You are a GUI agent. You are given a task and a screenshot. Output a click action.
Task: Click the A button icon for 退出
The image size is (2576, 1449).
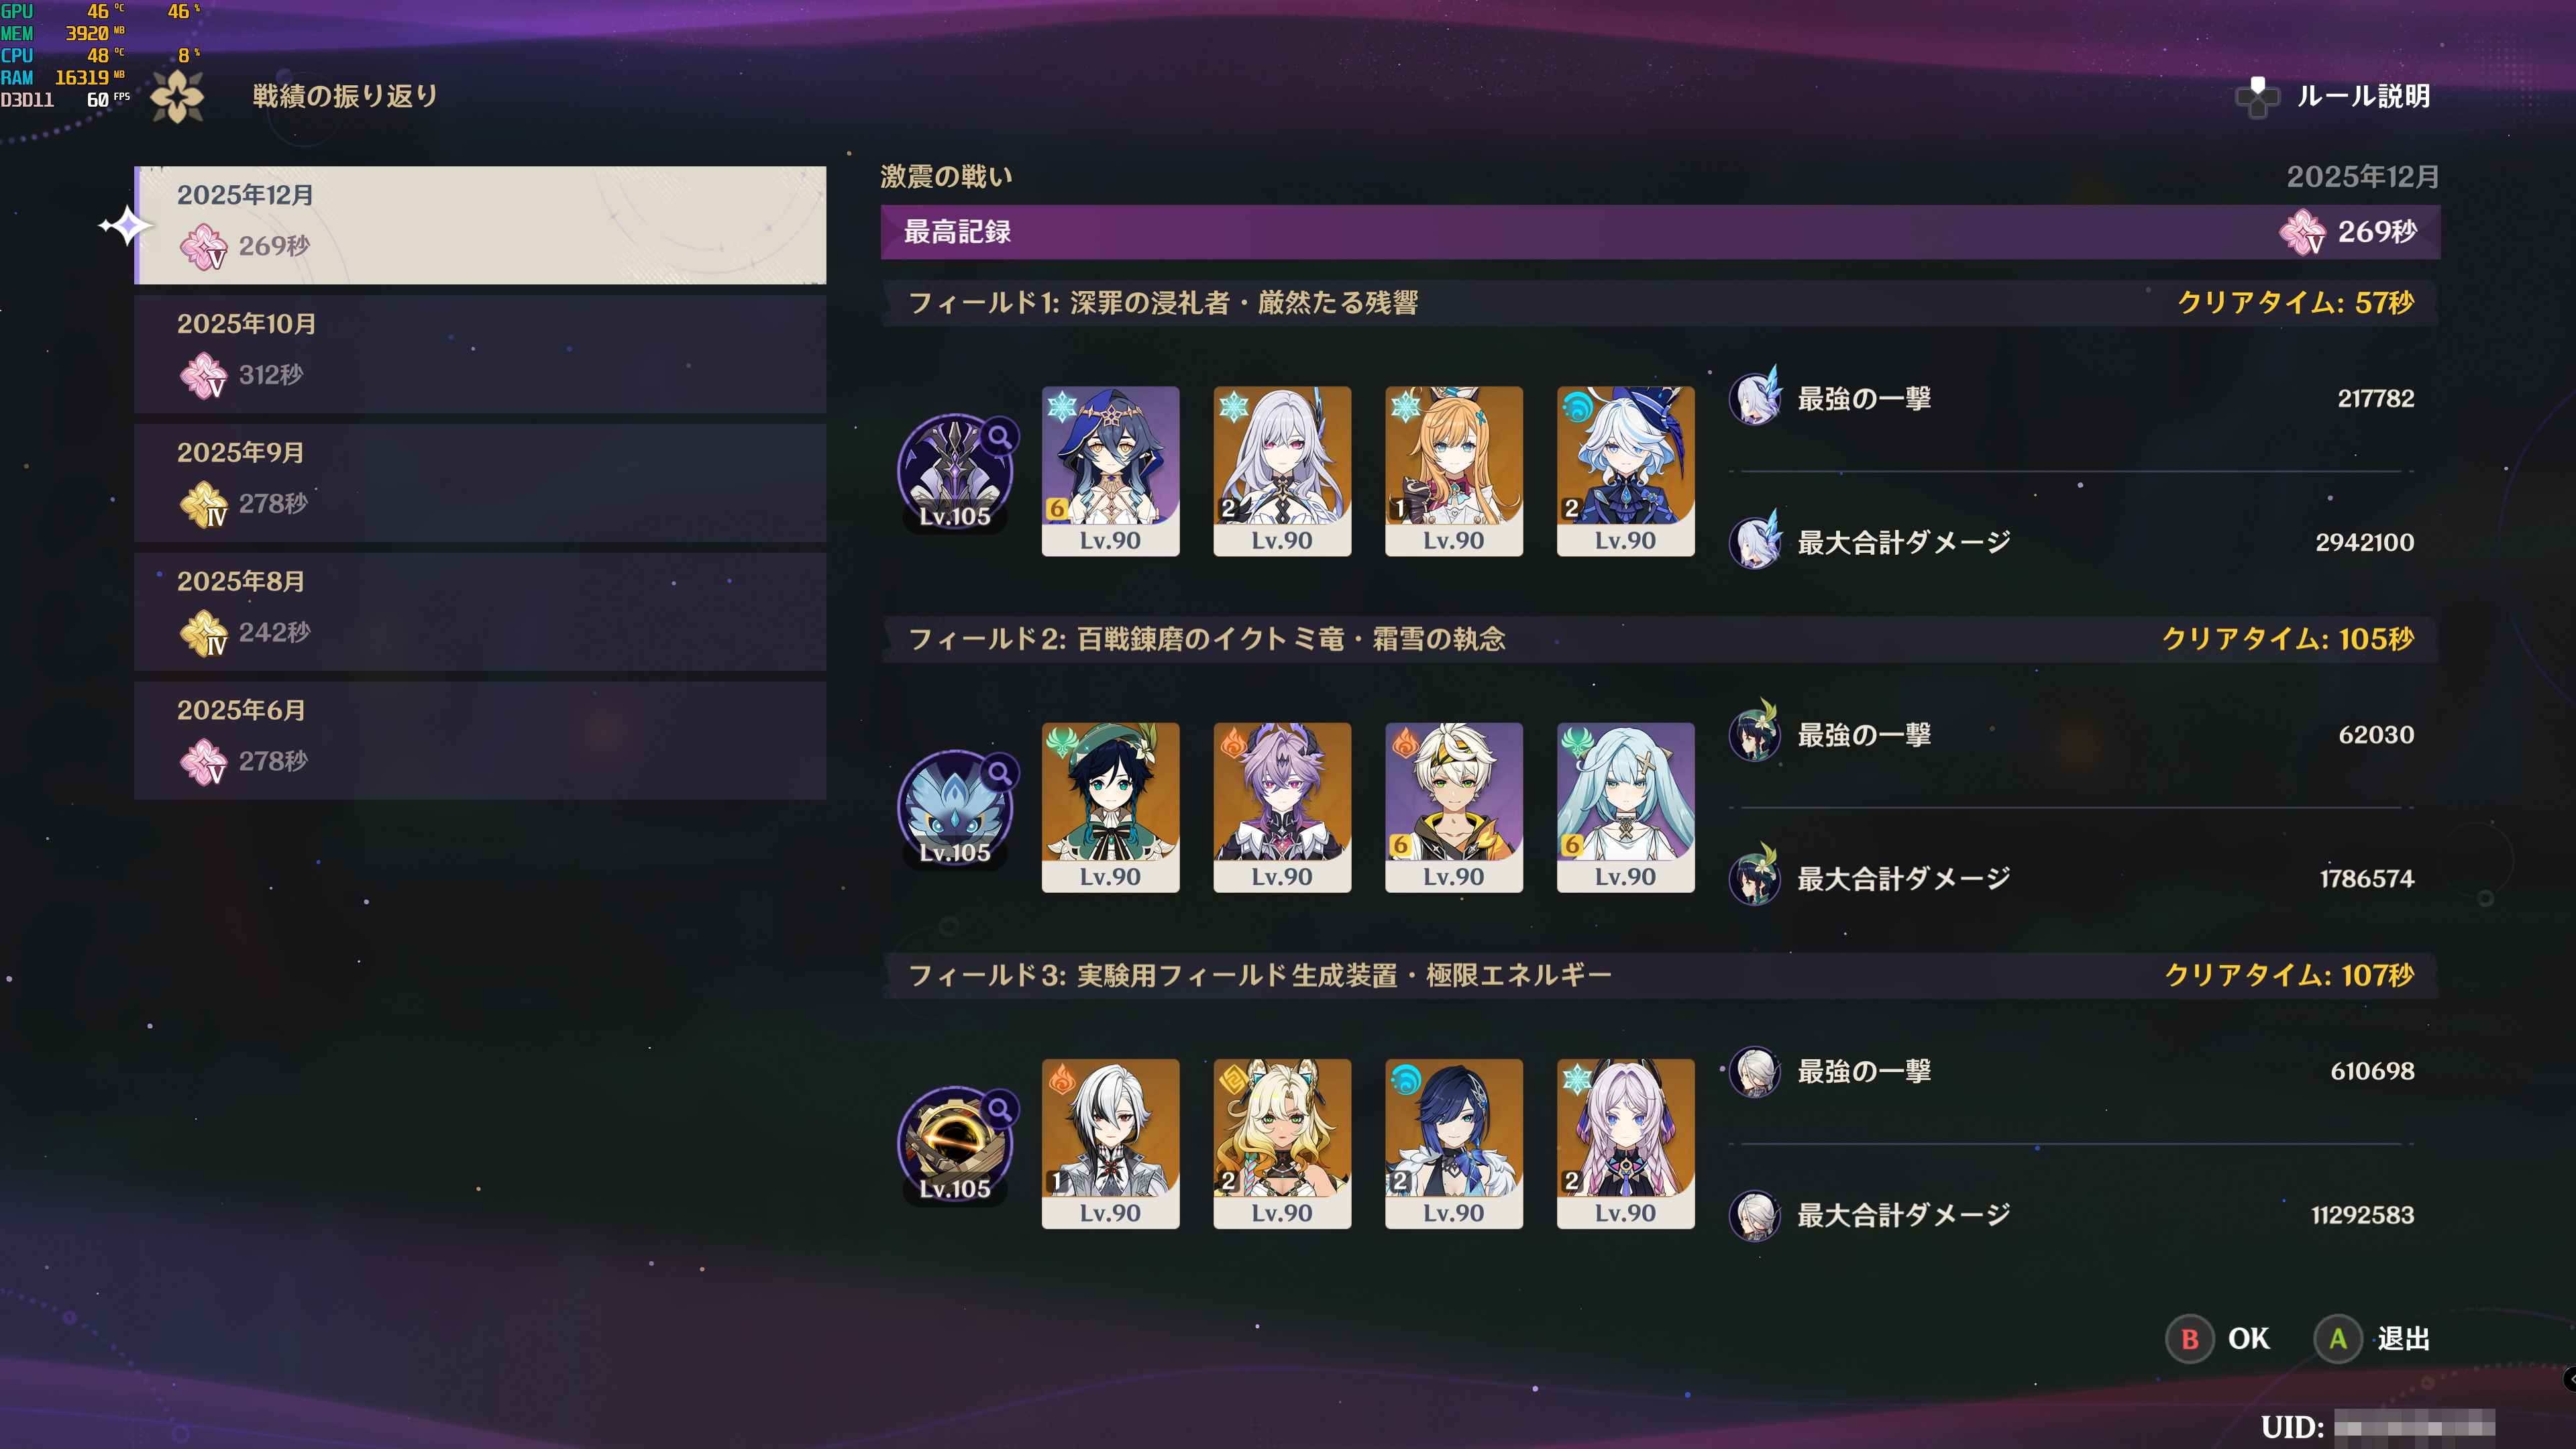point(2338,1338)
